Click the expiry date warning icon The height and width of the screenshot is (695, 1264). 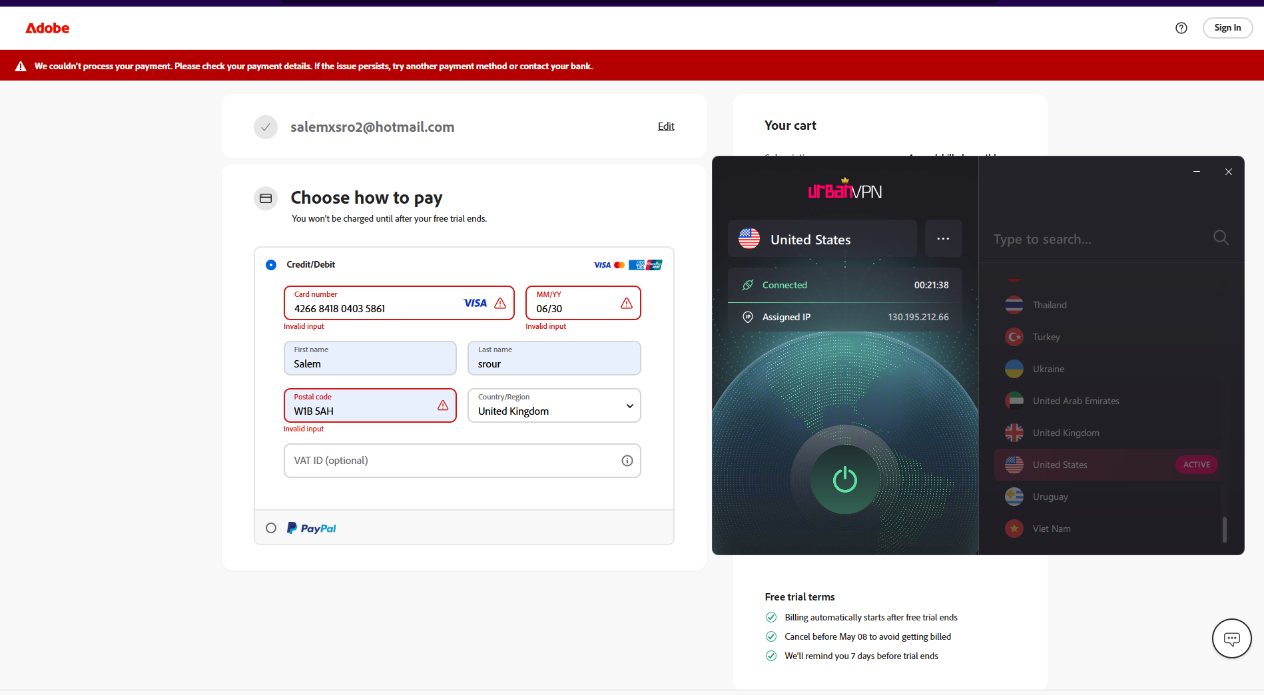click(627, 304)
